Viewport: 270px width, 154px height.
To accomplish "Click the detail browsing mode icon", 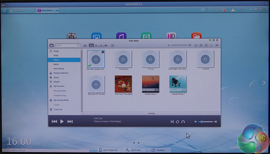I will tap(85, 45).
